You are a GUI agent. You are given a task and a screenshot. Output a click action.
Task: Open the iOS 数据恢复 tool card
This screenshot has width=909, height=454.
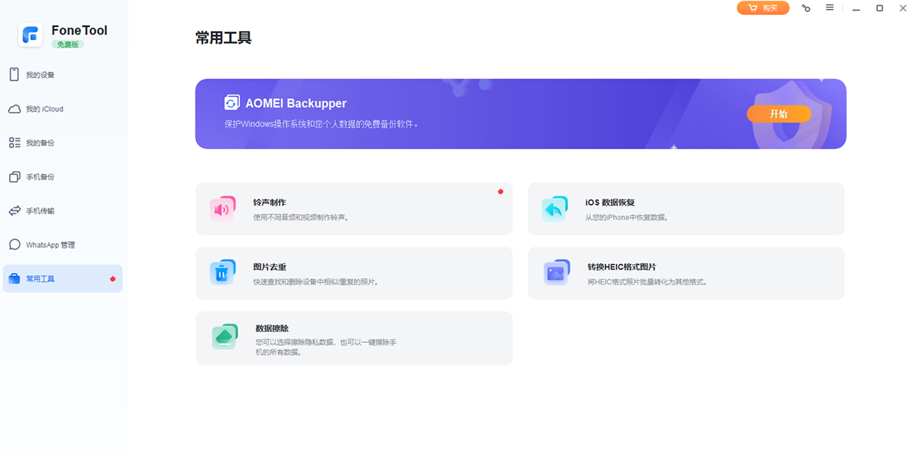coord(686,208)
